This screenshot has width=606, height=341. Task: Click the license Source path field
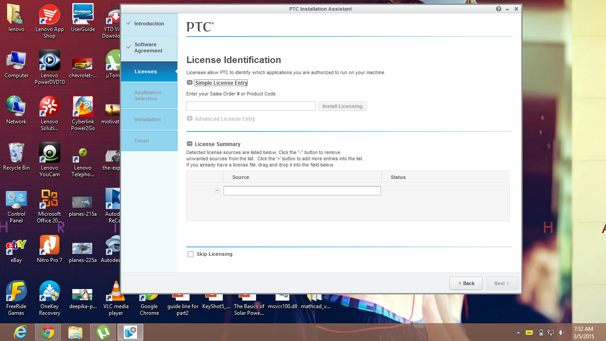click(x=302, y=190)
